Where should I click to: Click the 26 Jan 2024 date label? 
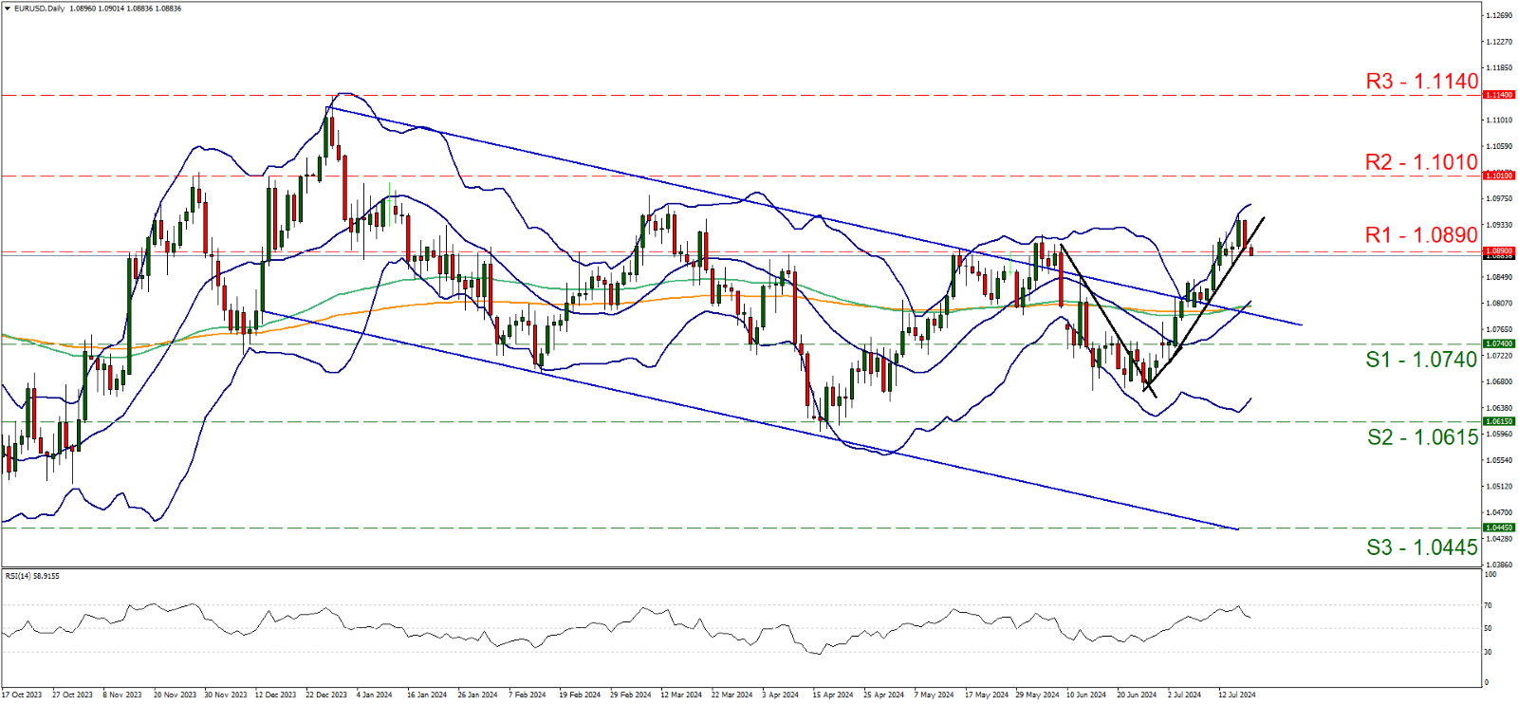[477, 695]
